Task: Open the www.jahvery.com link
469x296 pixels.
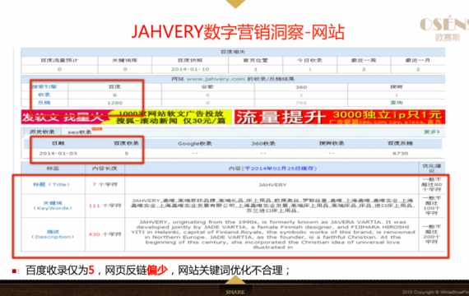Action: [x=216, y=79]
